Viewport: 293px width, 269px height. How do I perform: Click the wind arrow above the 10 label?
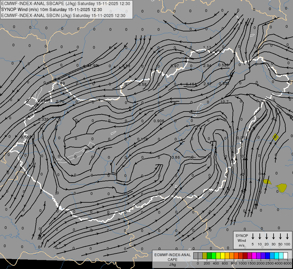pyautogui.click(x=259, y=236)
